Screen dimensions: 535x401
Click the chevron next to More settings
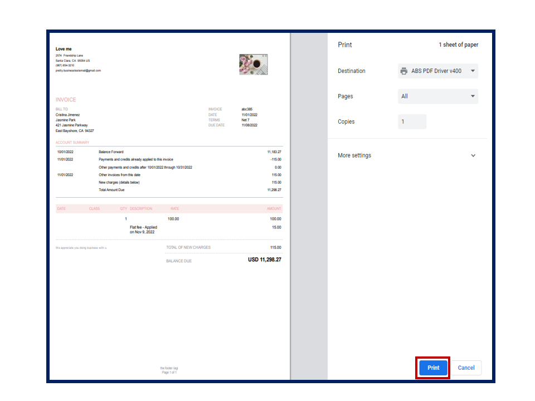473,155
